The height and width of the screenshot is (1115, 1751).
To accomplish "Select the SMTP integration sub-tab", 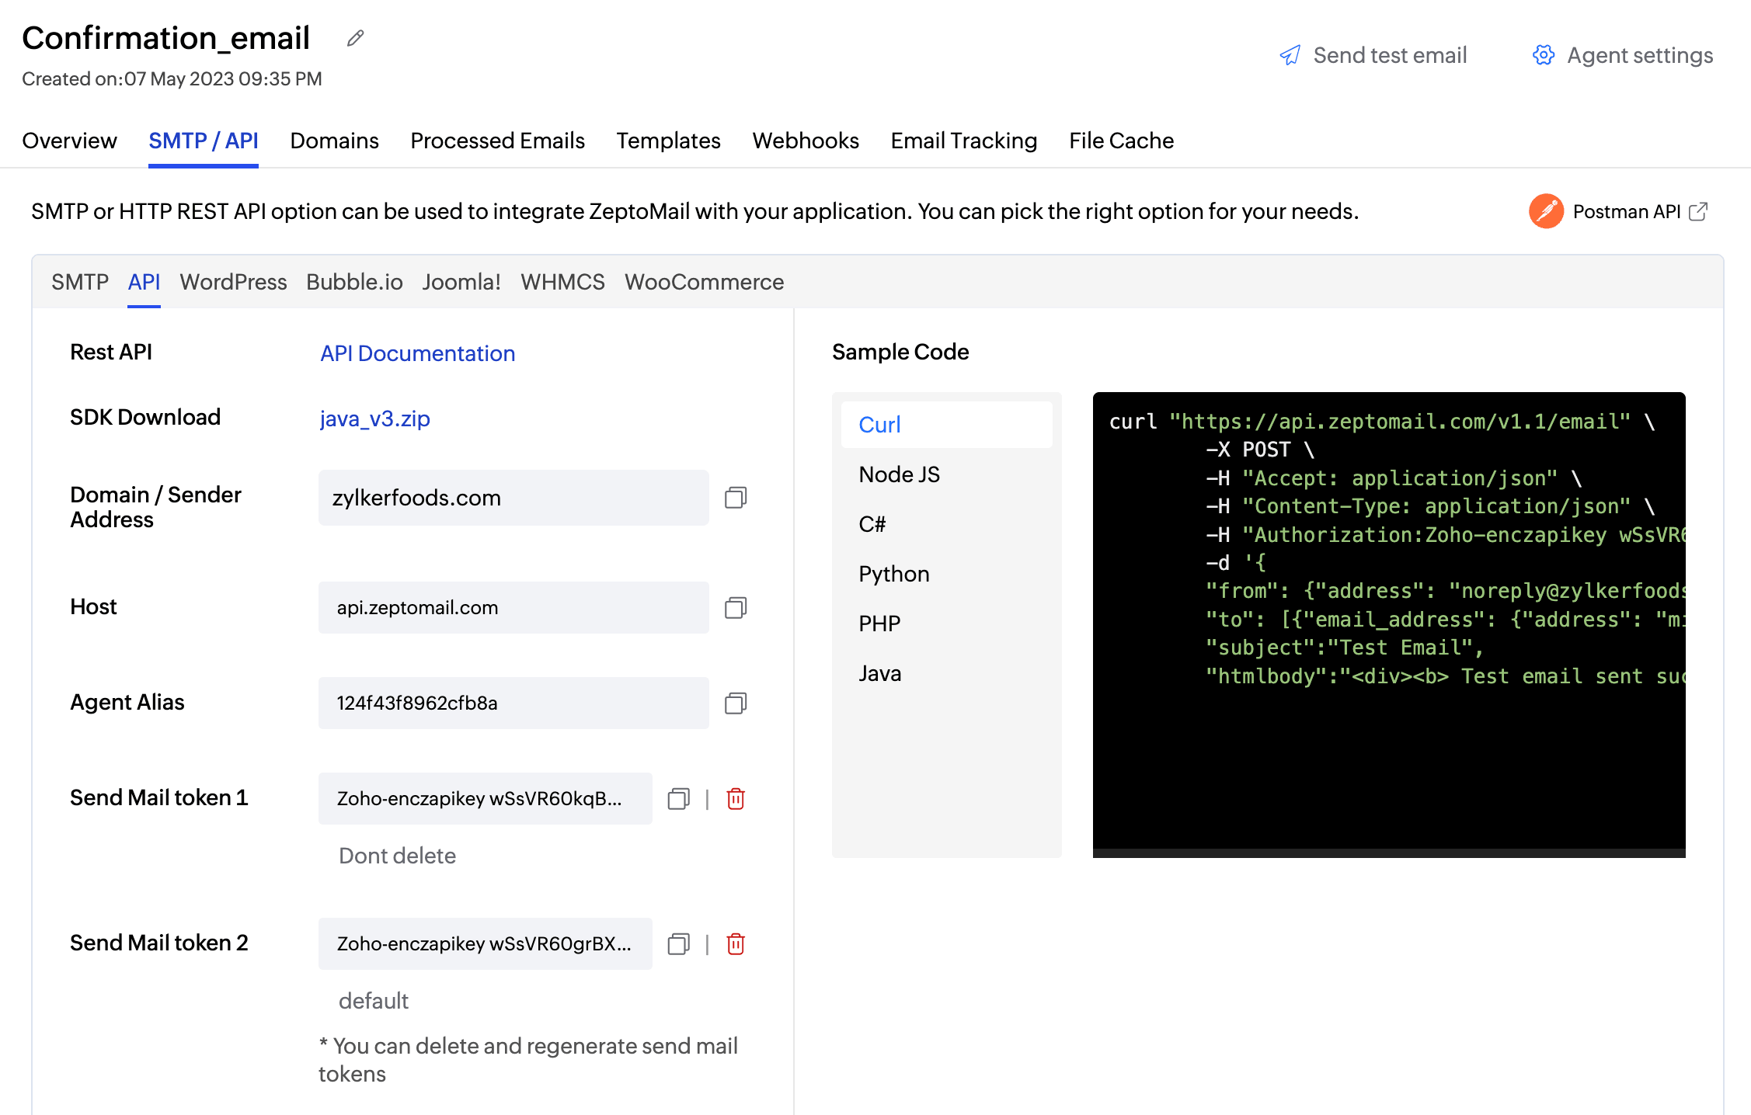I will pyautogui.click(x=80, y=282).
